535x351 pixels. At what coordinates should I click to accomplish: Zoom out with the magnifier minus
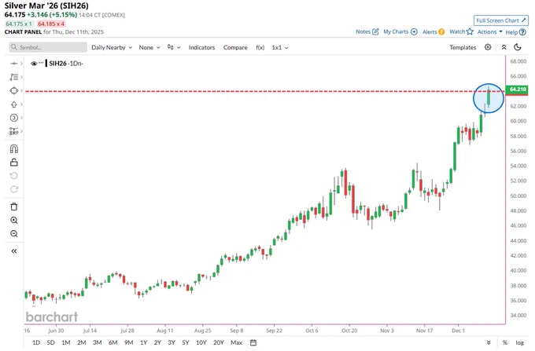click(14, 234)
